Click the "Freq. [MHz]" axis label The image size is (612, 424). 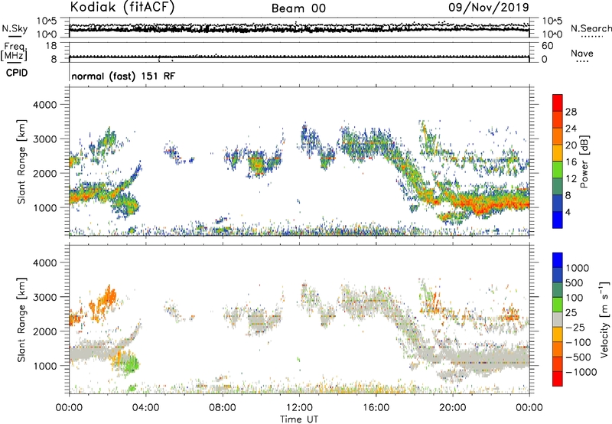coord(14,52)
